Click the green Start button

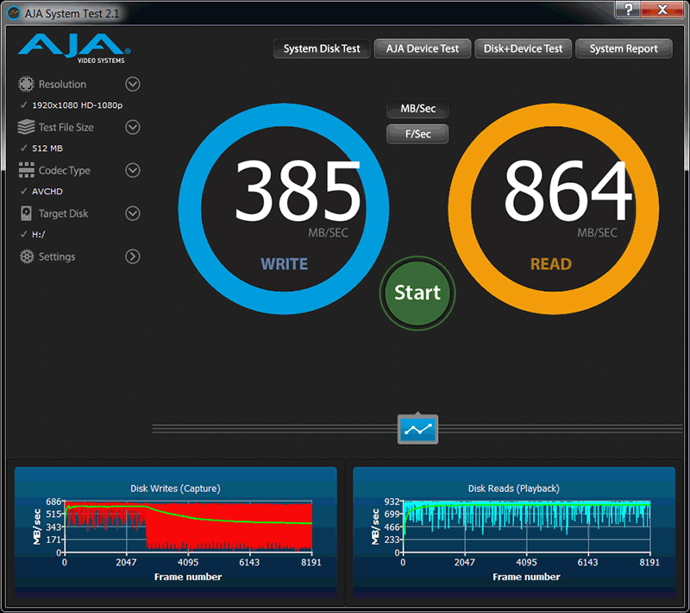417,293
